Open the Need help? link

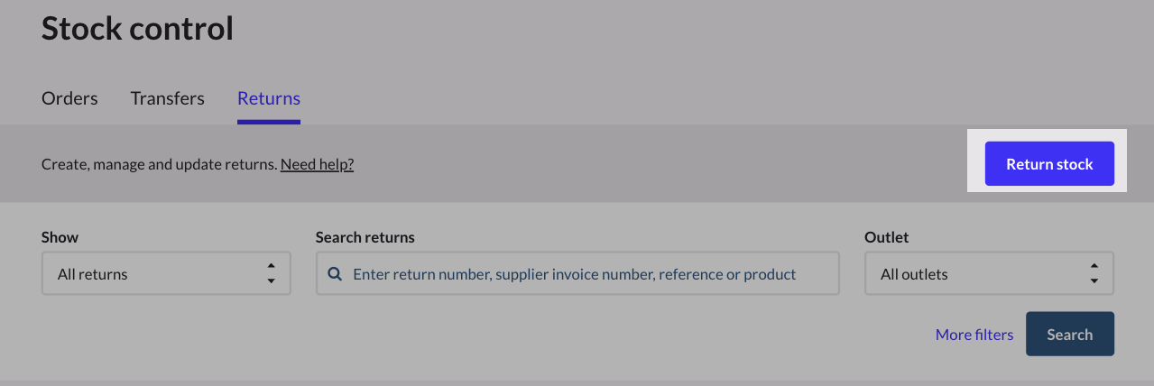(317, 165)
